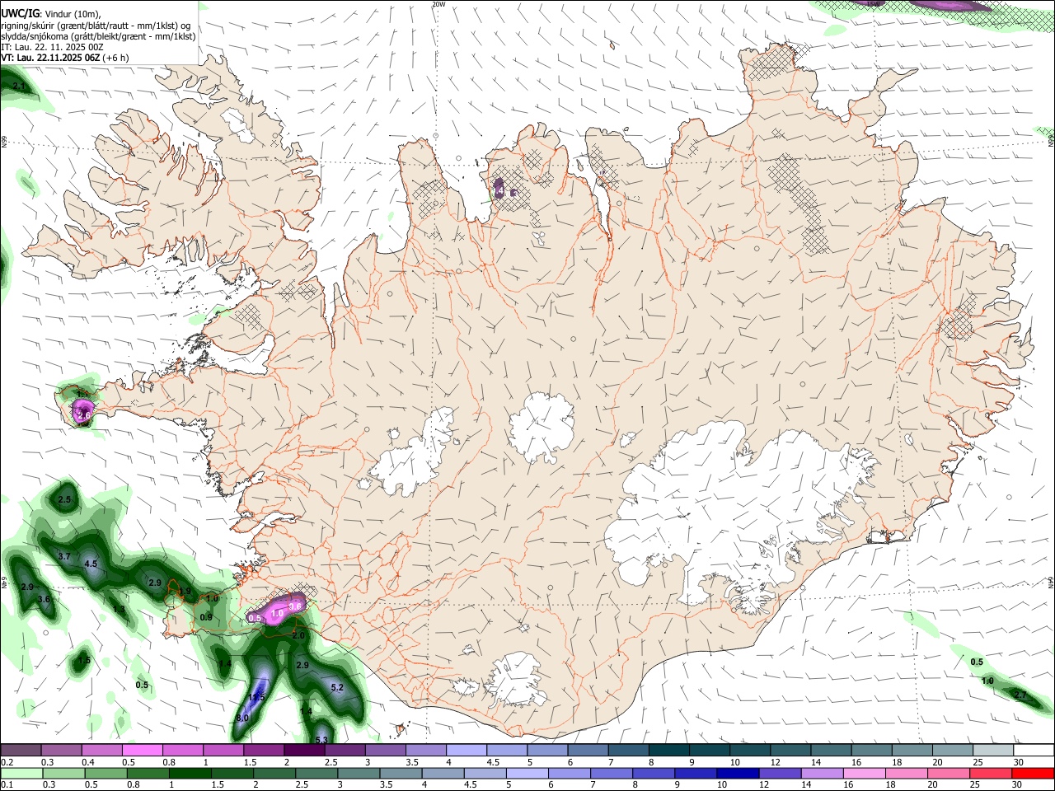Click the IT: Lau. 22. 11. 2025 00Z line
This screenshot has height=791, width=1055.
point(52,48)
